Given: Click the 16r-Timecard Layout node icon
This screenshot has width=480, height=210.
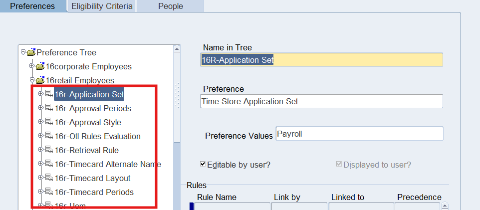Looking at the screenshot, I should [x=48, y=178].
